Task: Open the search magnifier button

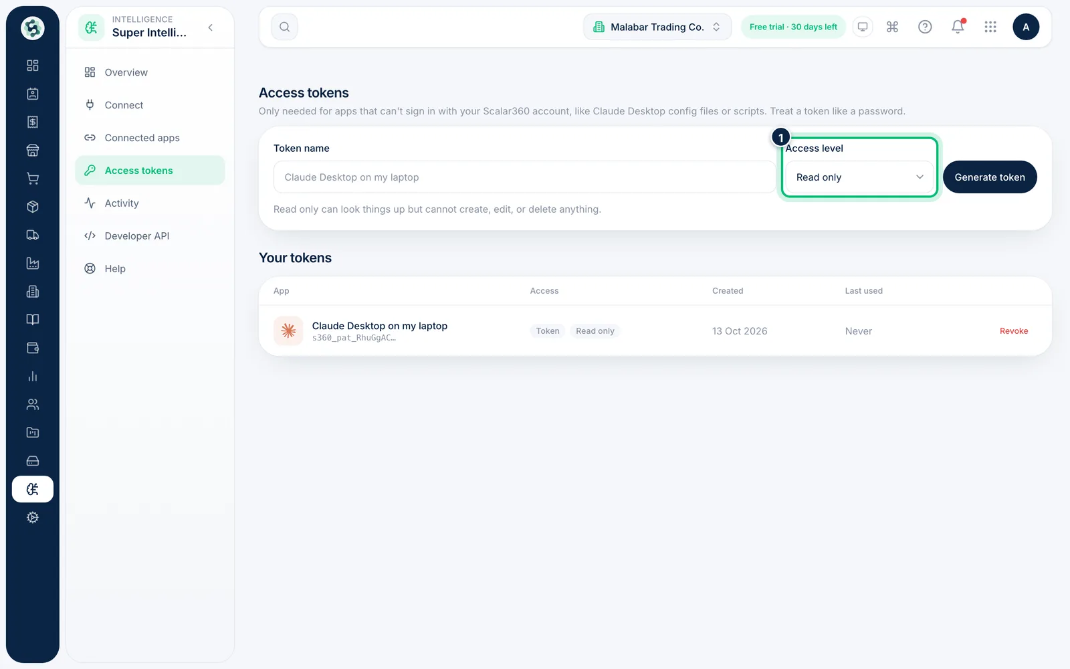Action: point(284,27)
